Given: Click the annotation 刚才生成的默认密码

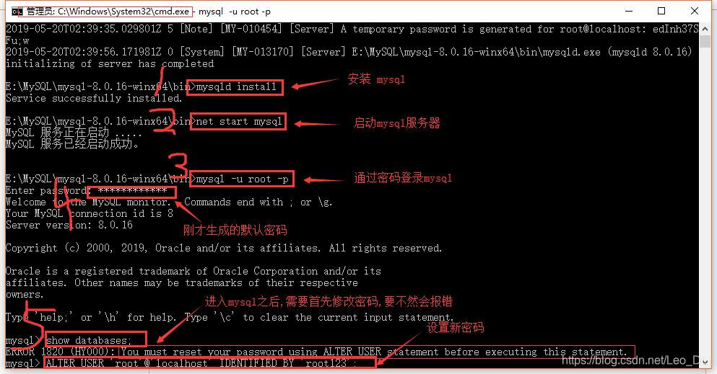Looking at the screenshot, I should pos(235,230).
